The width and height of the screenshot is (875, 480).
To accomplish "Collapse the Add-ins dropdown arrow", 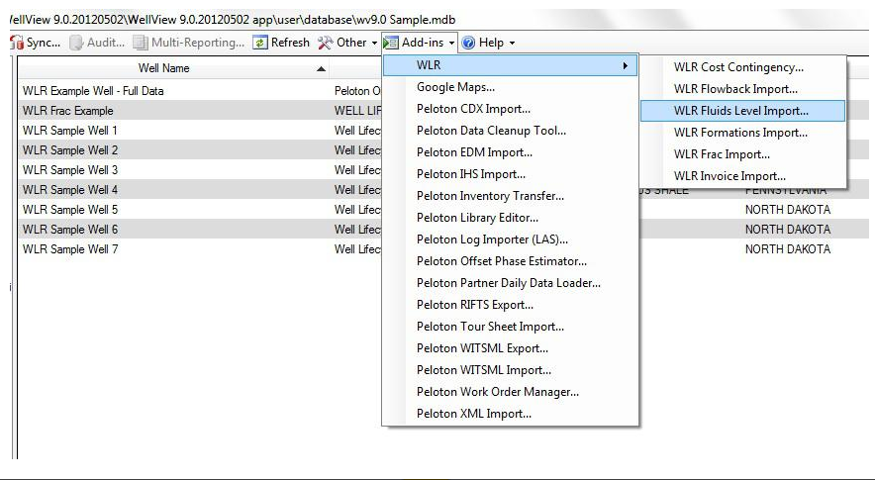I will point(451,43).
